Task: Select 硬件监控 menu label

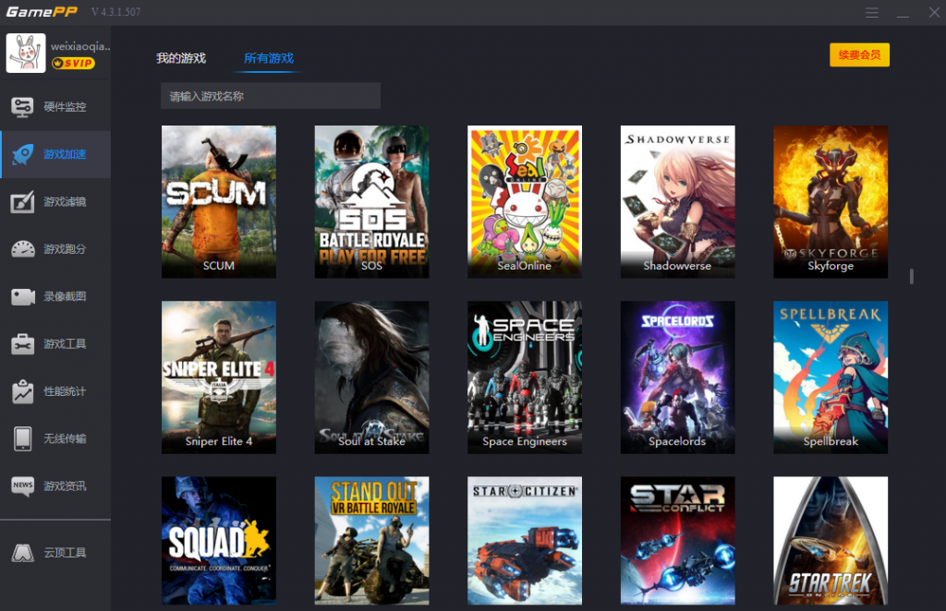Action: (65, 107)
